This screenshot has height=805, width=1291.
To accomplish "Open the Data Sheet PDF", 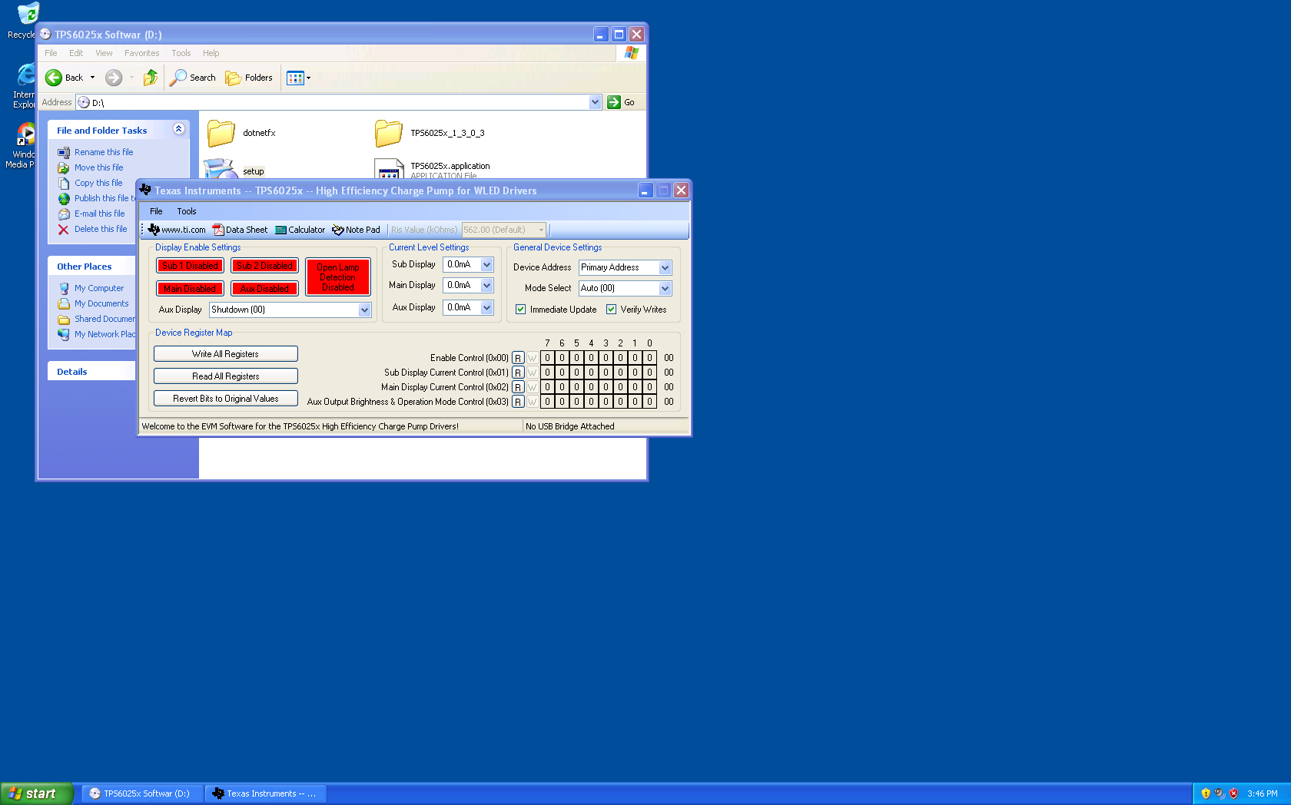I will click(240, 230).
